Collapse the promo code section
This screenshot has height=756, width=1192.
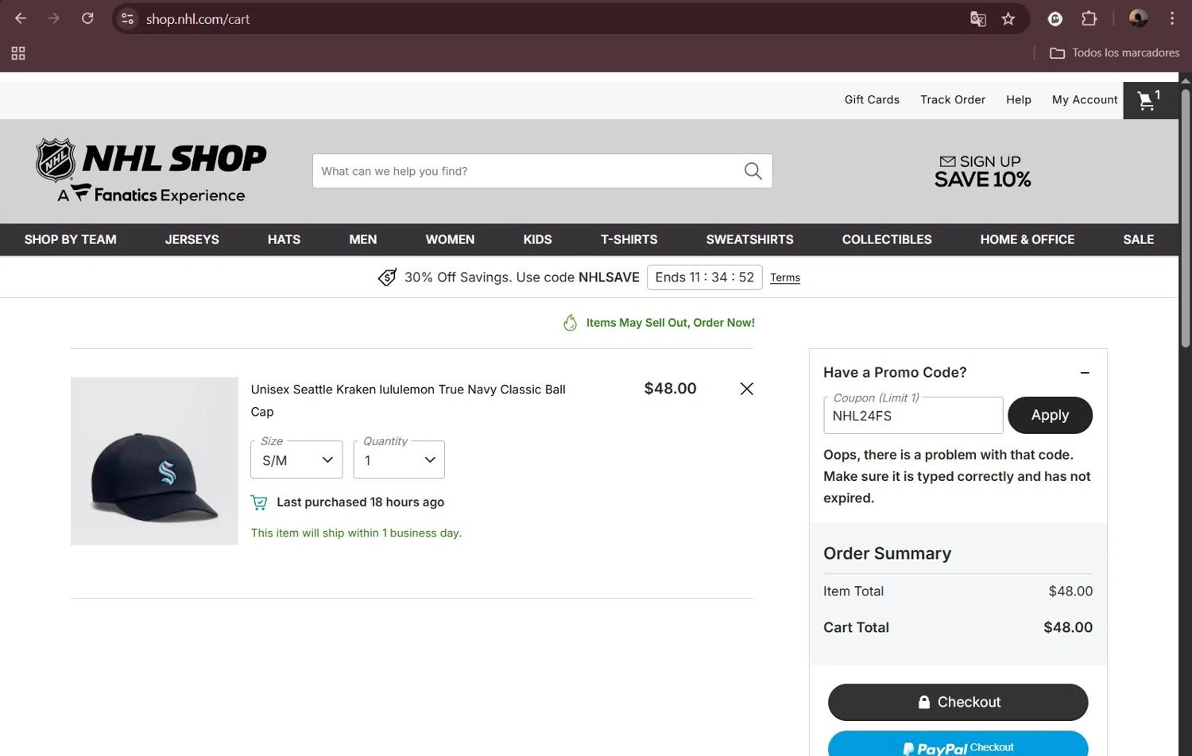click(x=1085, y=373)
